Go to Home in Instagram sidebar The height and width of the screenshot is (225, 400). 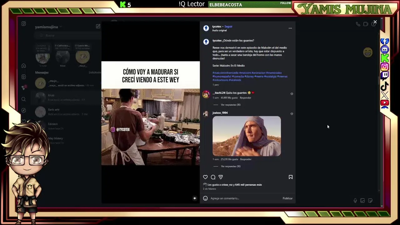click(x=23, y=66)
